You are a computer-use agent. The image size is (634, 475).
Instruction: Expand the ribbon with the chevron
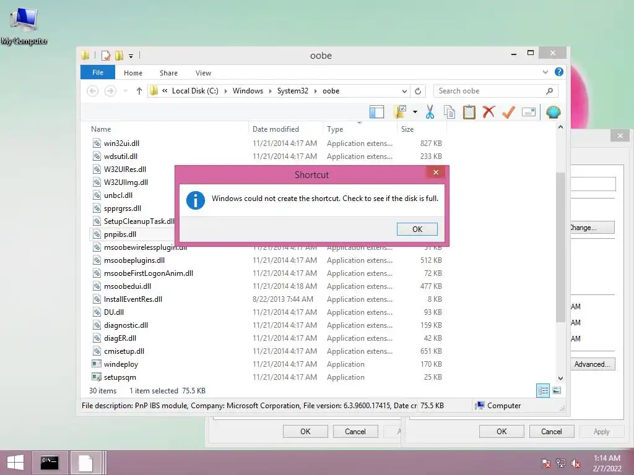pos(545,72)
